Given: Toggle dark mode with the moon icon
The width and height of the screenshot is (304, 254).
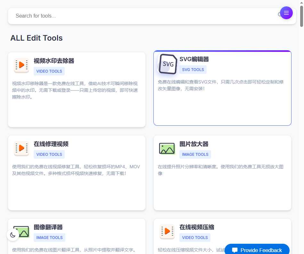Looking at the screenshot, I should coord(12,234).
